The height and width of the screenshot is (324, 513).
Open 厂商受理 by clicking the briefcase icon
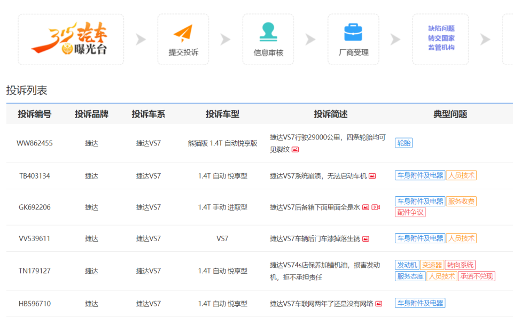click(x=353, y=33)
